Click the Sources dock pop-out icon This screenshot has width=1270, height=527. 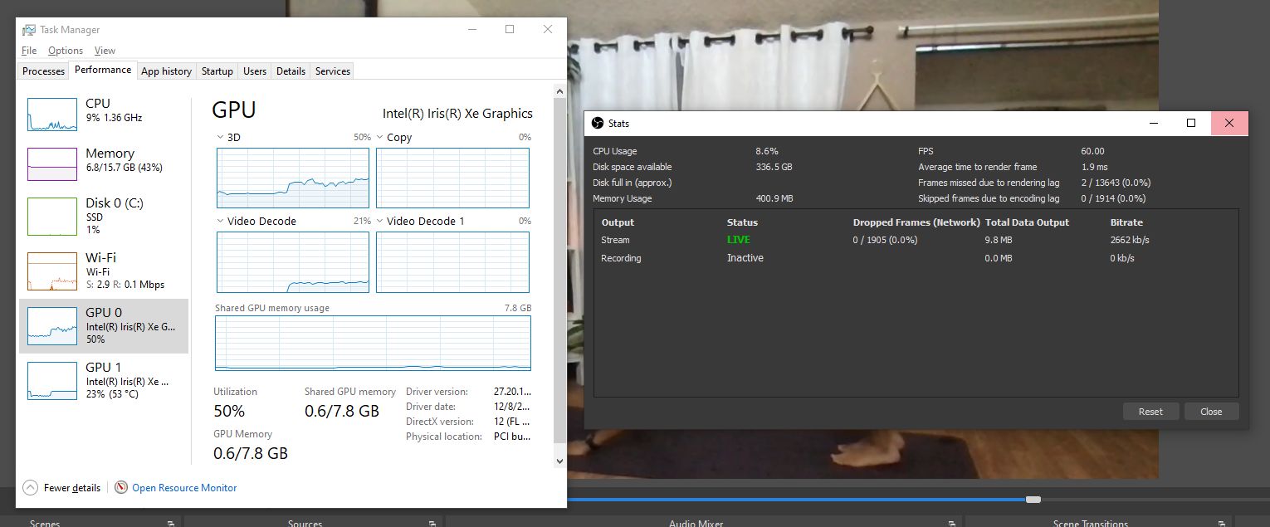(x=432, y=523)
